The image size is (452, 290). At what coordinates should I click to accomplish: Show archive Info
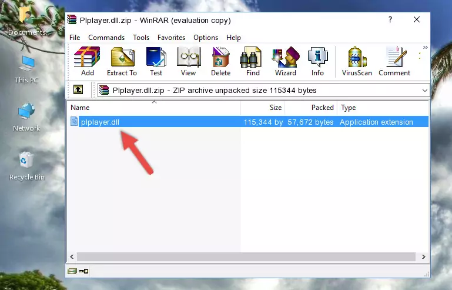317,61
